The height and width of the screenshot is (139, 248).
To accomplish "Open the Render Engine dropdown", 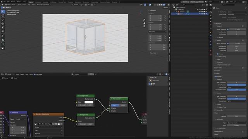I will click(x=237, y=12).
